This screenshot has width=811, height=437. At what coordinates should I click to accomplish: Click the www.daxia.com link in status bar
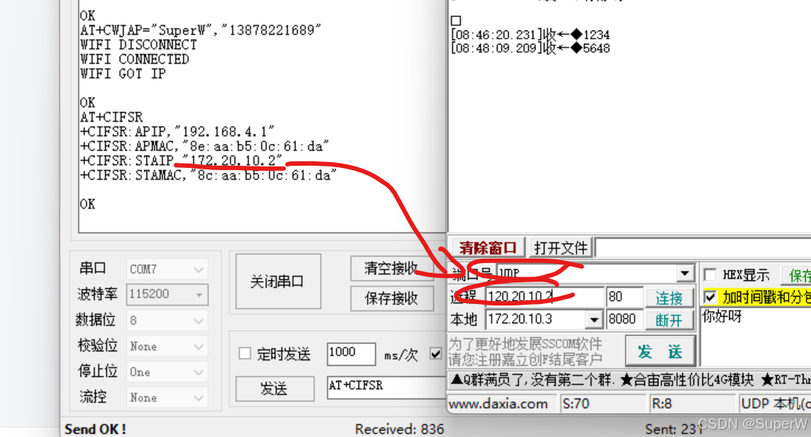tap(499, 404)
